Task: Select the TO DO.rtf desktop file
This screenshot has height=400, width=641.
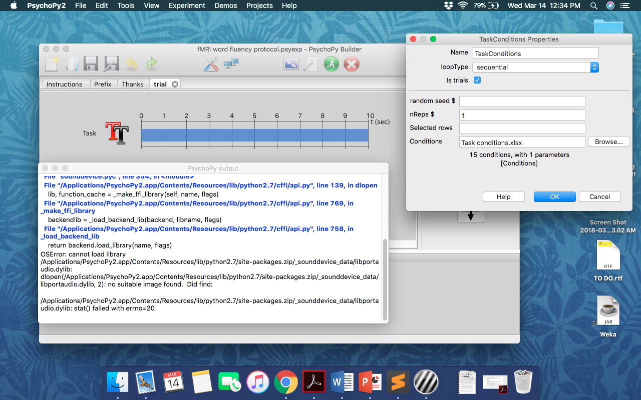Action: click(x=608, y=260)
